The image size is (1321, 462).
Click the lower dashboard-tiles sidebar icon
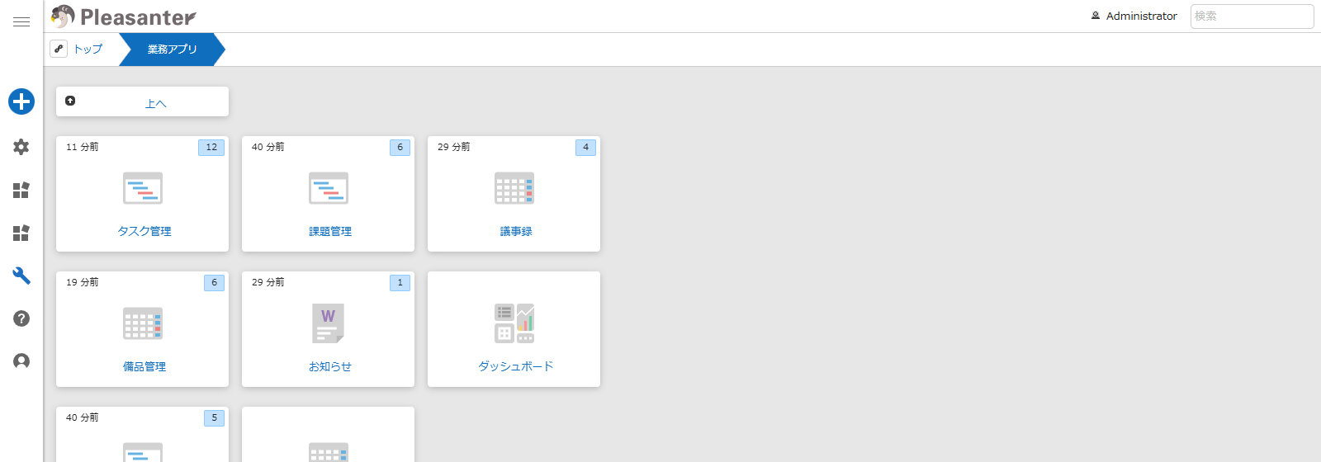[21, 233]
